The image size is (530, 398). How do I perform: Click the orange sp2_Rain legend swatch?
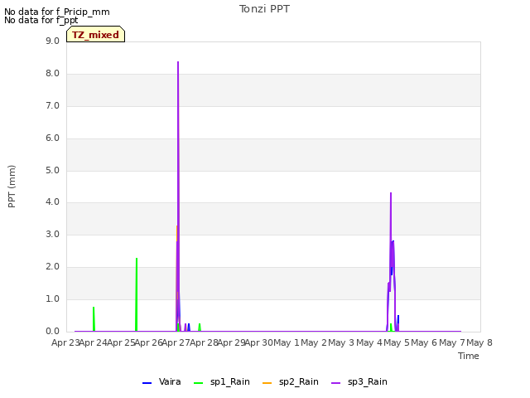click(x=267, y=383)
